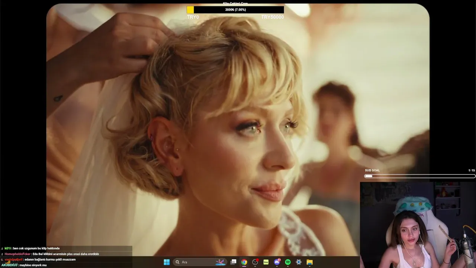Click the streamer webcam overlay
476x268 pixels.
[x=418, y=225]
